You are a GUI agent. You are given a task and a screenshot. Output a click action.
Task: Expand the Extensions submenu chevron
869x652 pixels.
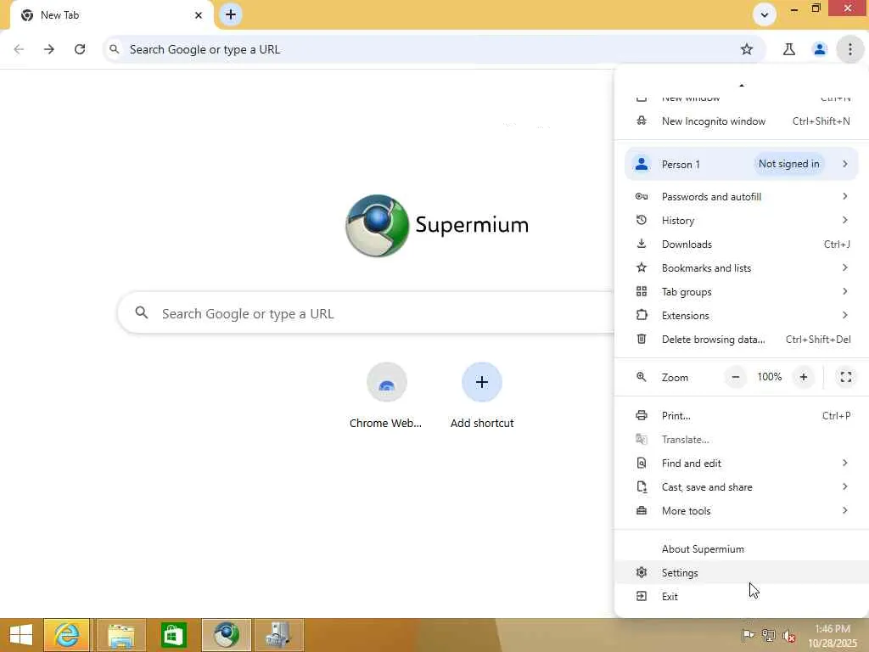(844, 316)
